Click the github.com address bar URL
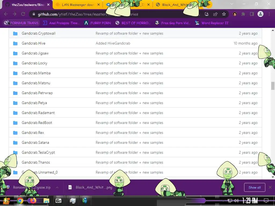 click(x=88, y=14)
